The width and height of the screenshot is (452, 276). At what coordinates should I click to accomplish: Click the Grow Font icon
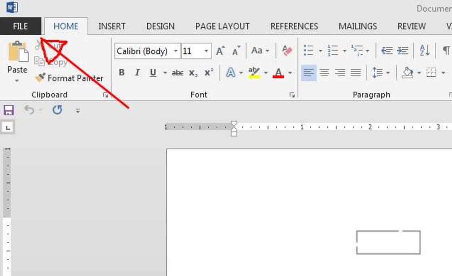(x=220, y=51)
